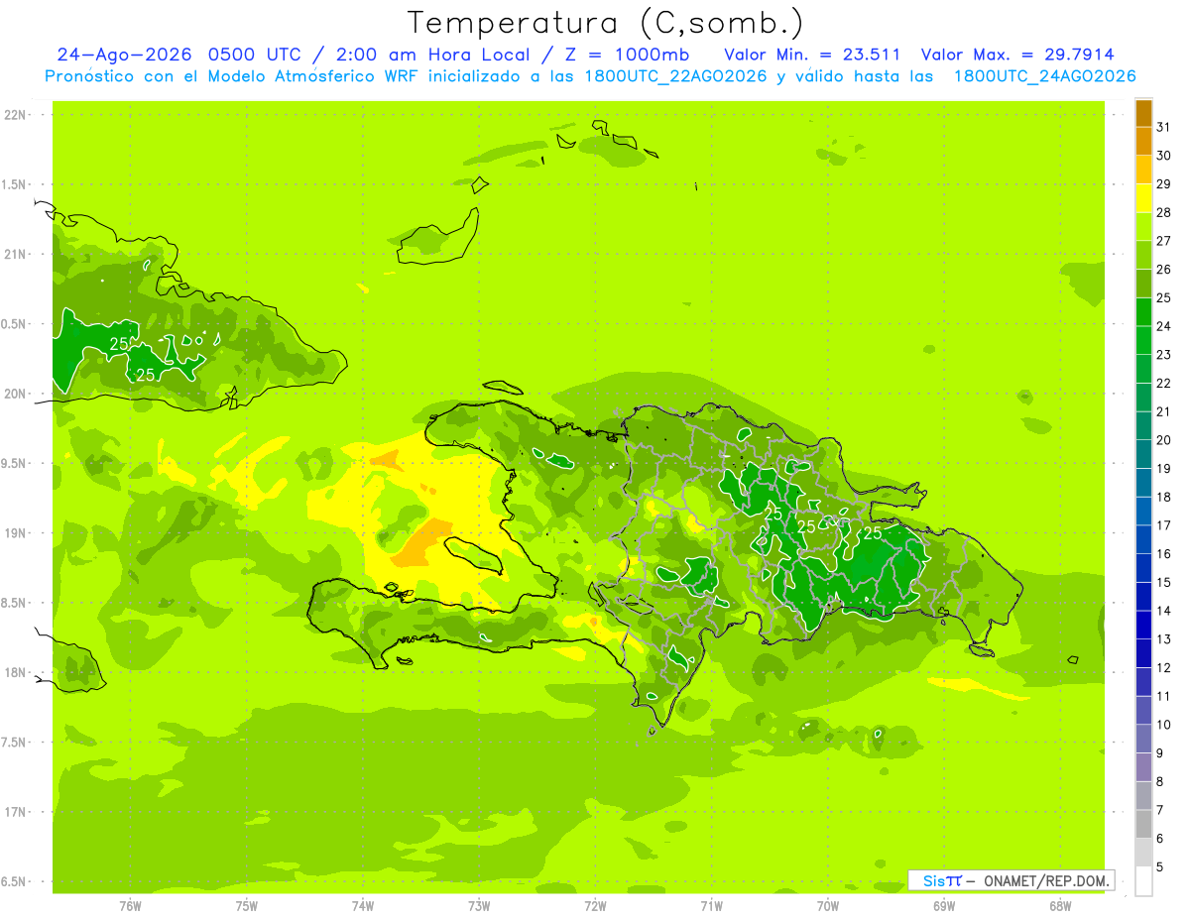Click the "72W" longitude label
The height and width of the screenshot is (919, 1190).
click(x=595, y=906)
